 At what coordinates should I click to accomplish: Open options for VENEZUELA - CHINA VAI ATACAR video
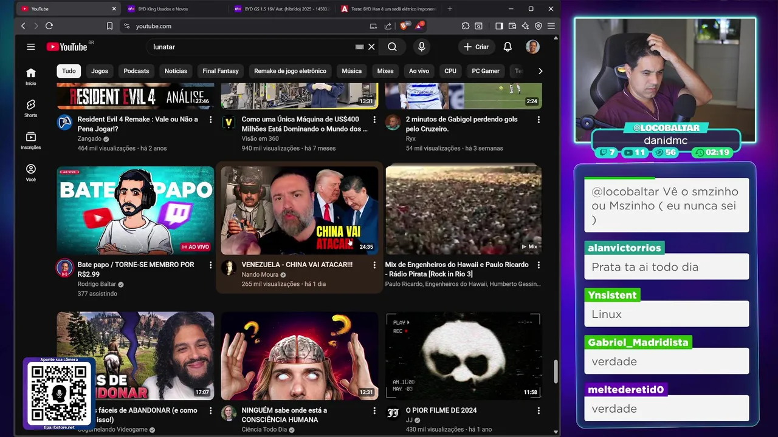(x=374, y=265)
